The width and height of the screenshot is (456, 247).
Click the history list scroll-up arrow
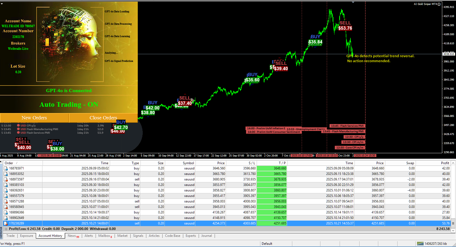tap(453, 163)
